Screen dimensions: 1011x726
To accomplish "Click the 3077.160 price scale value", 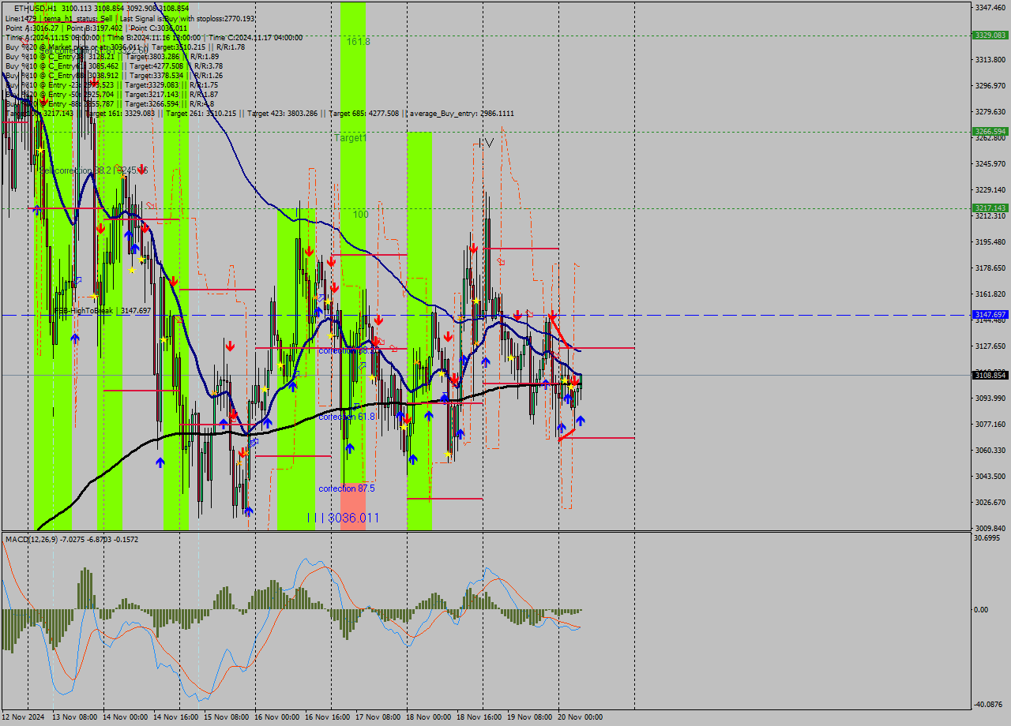I will 990,424.
